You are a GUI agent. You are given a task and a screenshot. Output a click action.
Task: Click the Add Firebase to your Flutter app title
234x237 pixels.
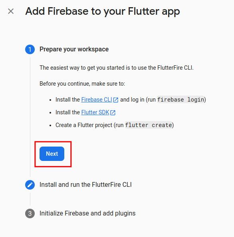point(103,12)
